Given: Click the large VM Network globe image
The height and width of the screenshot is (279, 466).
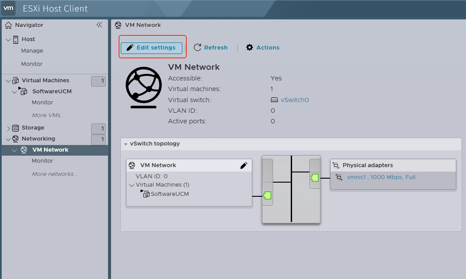Looking at the screenshot, I should pyautogui.click(x=144, y=87).
